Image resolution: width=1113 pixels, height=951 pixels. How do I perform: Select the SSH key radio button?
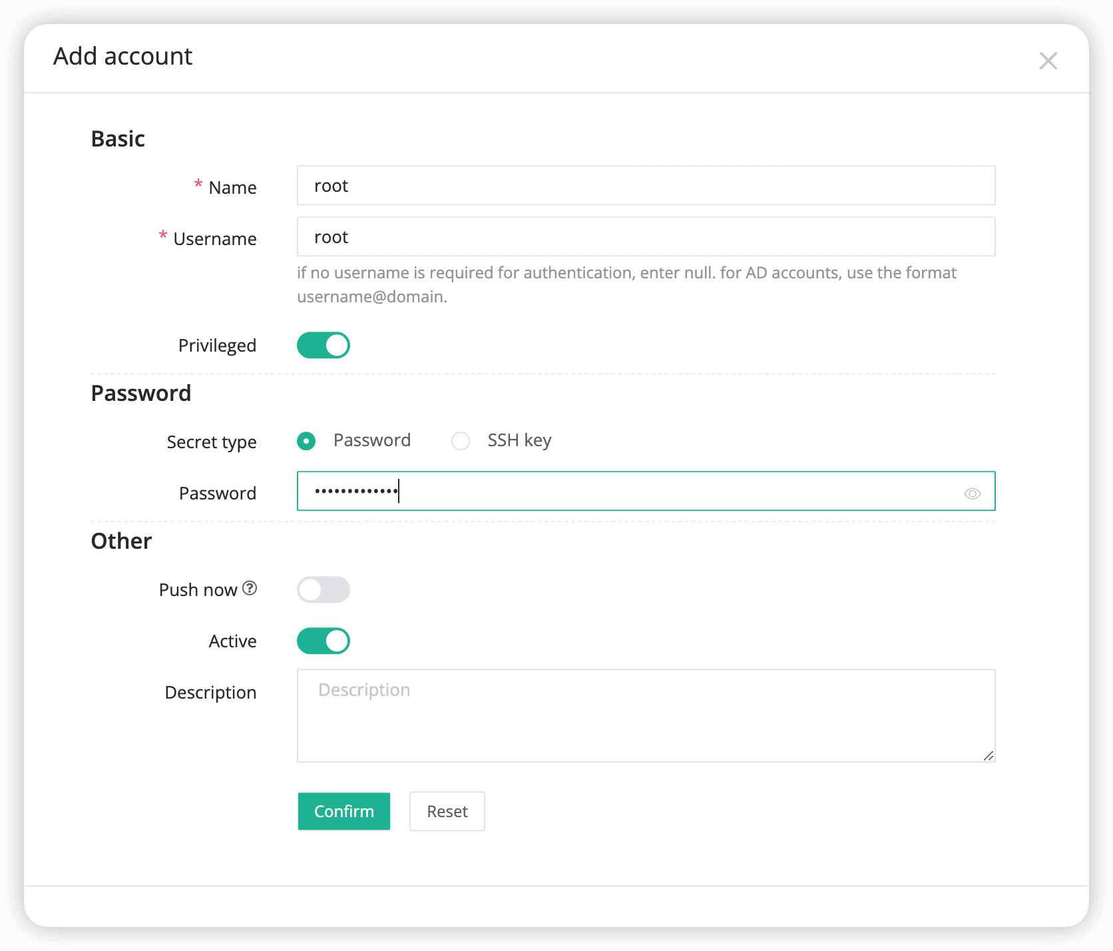[x=461, y=441]
